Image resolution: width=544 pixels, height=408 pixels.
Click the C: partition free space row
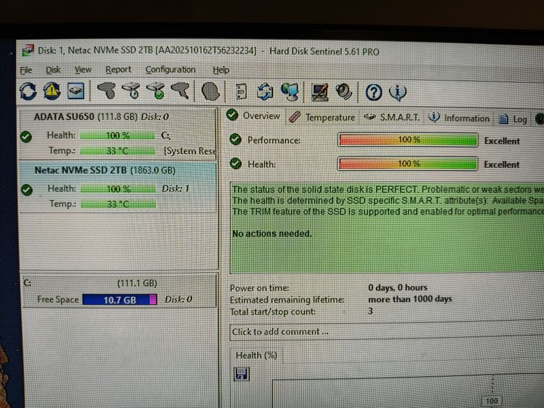click(118, 291)
